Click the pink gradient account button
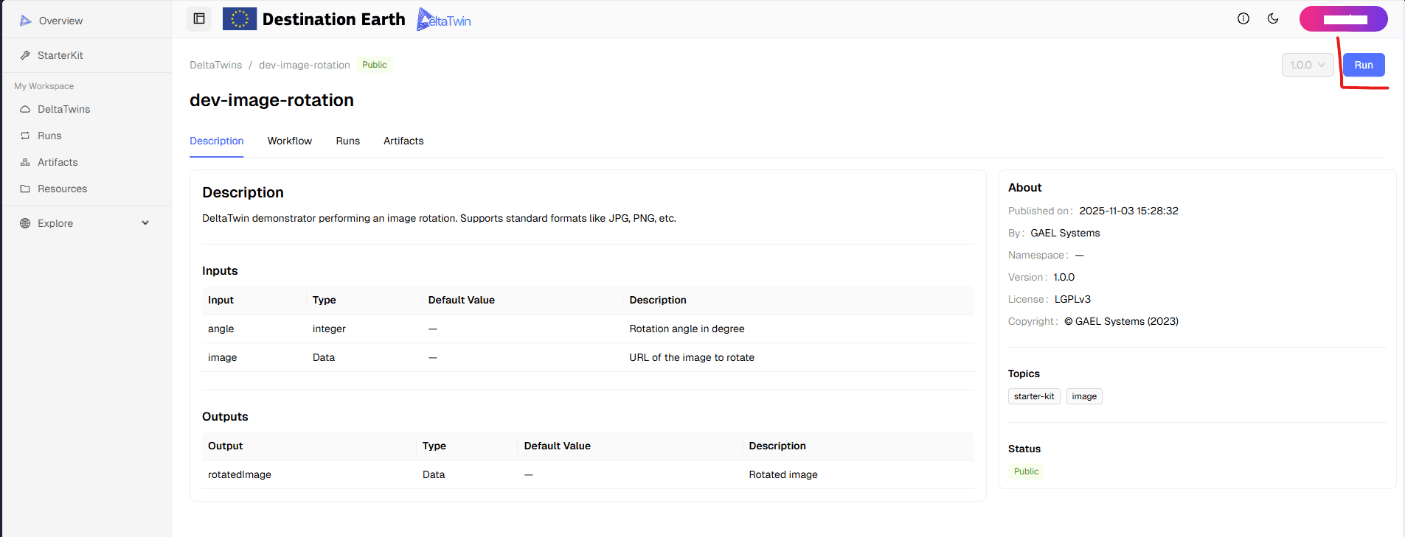This screenshot has width=1405, height=537. (1343, 19)
